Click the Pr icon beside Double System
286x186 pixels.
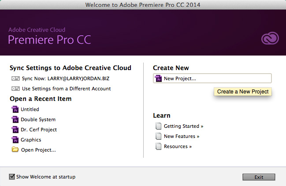click(15, 119)
